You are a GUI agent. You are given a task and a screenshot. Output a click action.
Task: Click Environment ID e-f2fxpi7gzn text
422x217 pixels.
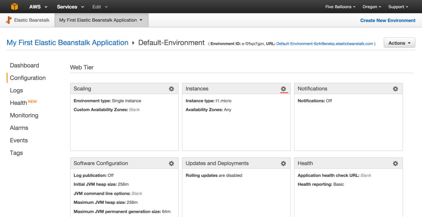(237, 44)
